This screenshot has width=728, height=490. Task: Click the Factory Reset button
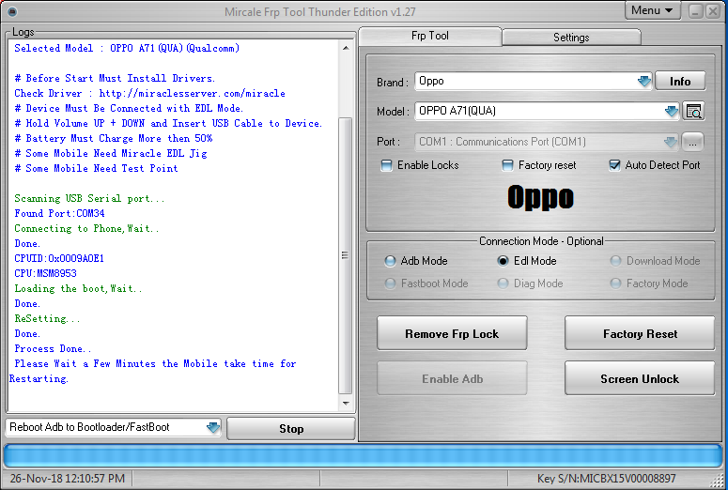coord(640,333)
